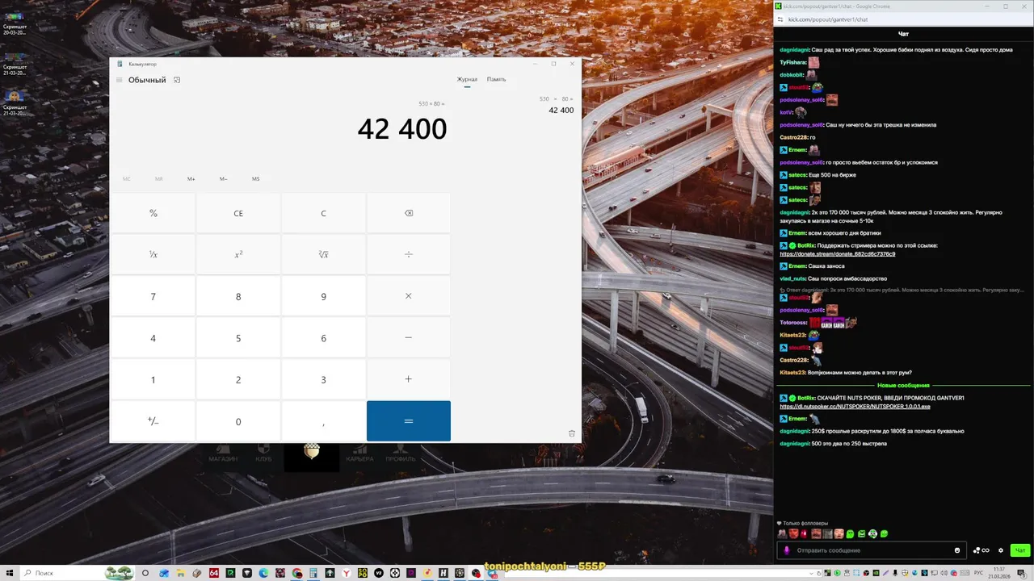The image size is (1034, 581).
Task: Open Yandex browser from taskbar
Action: (346, 573)
